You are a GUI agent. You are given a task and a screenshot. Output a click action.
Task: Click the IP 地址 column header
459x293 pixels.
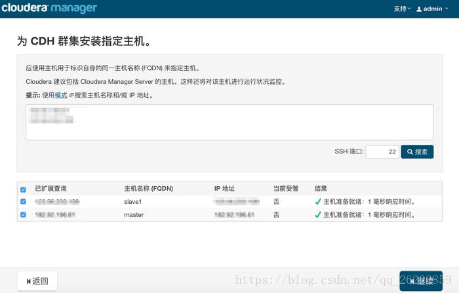224,189
